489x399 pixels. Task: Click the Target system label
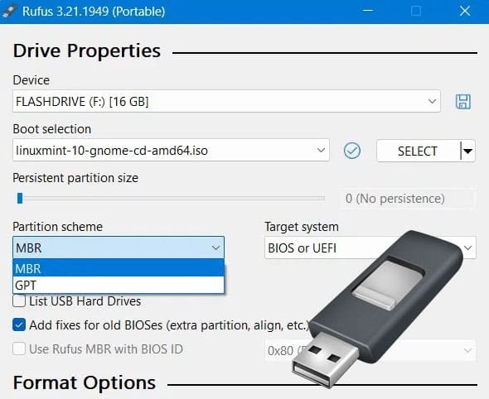click(x=302, y=227)
